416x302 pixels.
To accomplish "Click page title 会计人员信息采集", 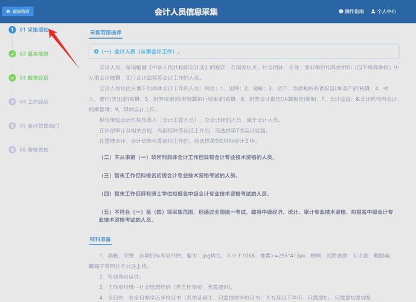I will pyautogui.click(x=186, y=11).
